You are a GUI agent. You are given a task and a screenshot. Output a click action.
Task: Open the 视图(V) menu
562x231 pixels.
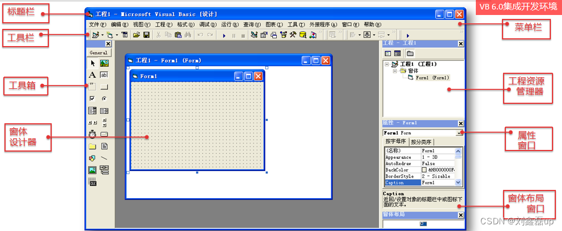tap(142, 25)
